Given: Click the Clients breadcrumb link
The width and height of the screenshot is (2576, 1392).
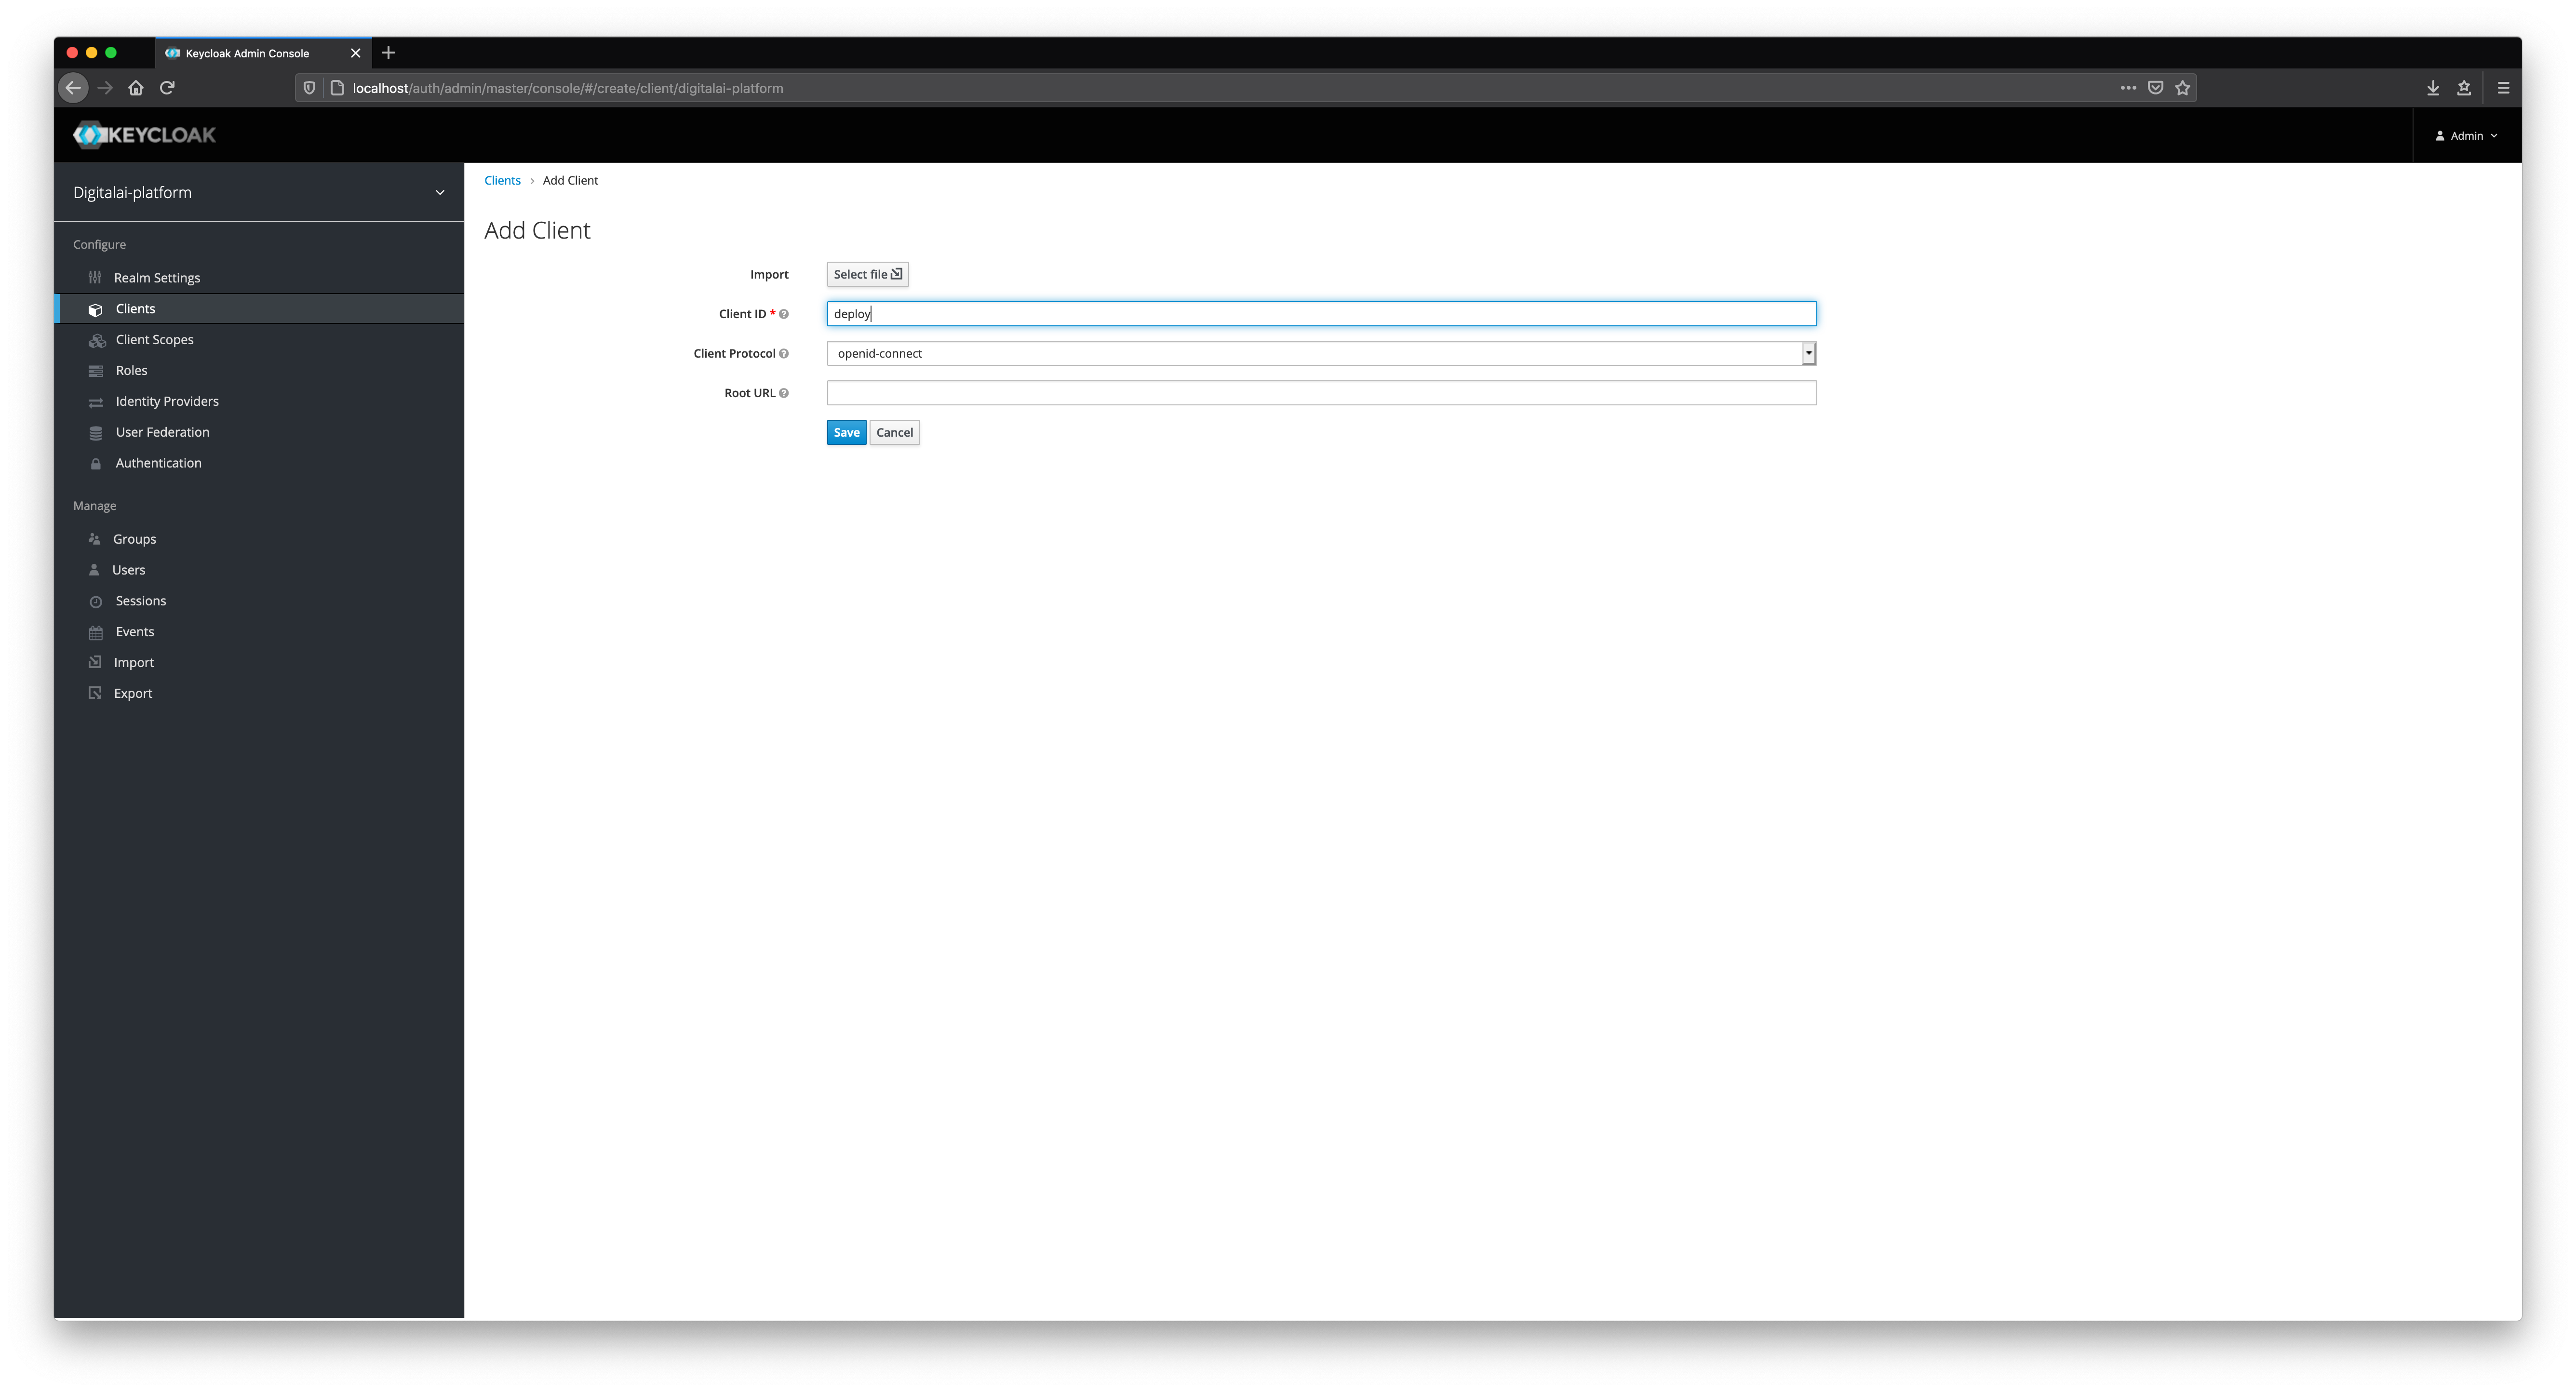Looking at the screenshot, I should (502, 178).
